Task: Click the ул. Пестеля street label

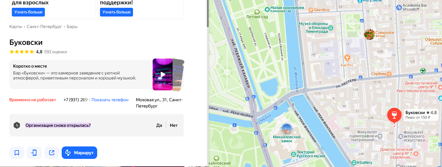Action: [346, 83]
